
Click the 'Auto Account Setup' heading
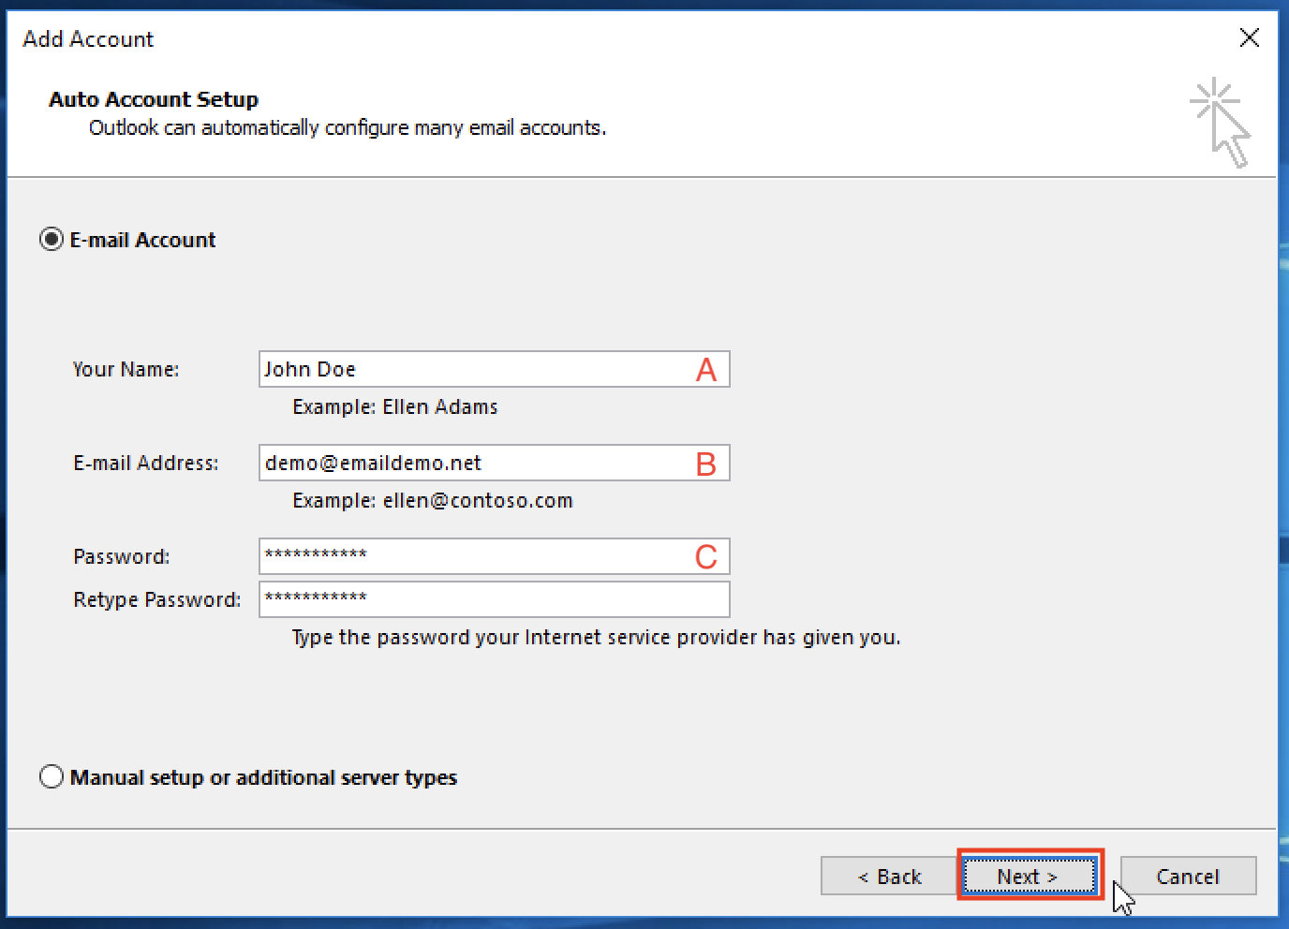(154, 99)
